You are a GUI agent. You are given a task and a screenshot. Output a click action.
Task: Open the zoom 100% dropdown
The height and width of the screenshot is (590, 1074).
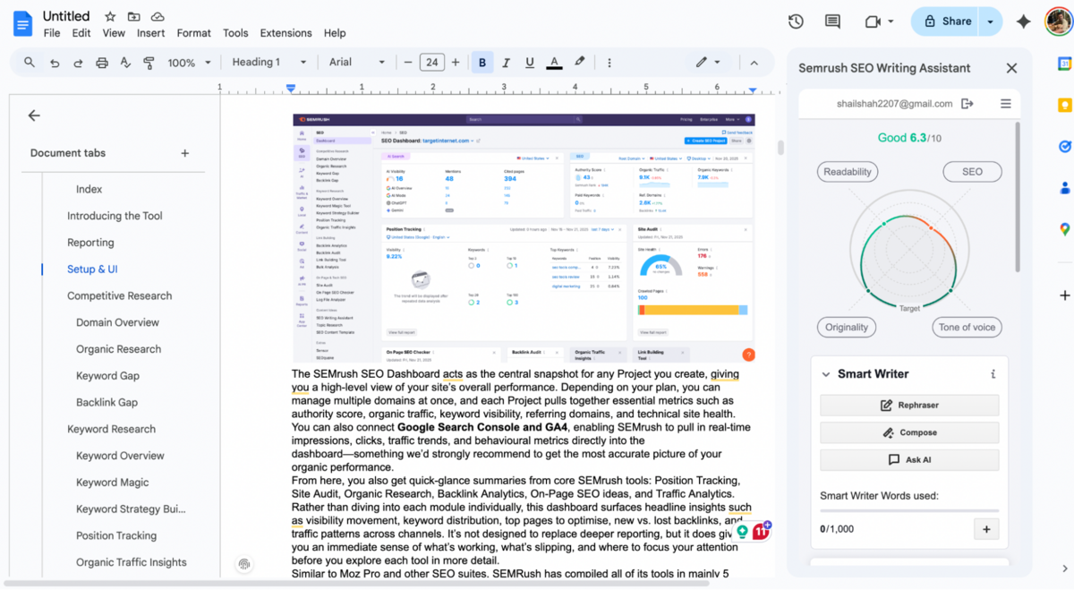point(190,63)
